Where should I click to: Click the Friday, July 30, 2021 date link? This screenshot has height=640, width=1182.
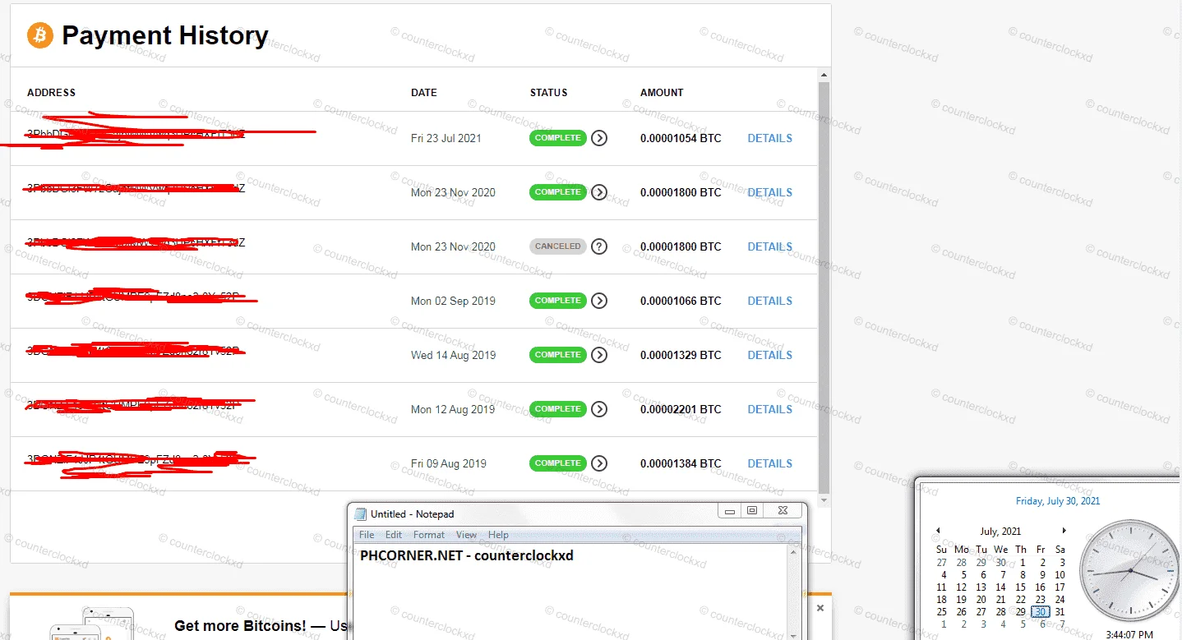tap(1058, 501)
